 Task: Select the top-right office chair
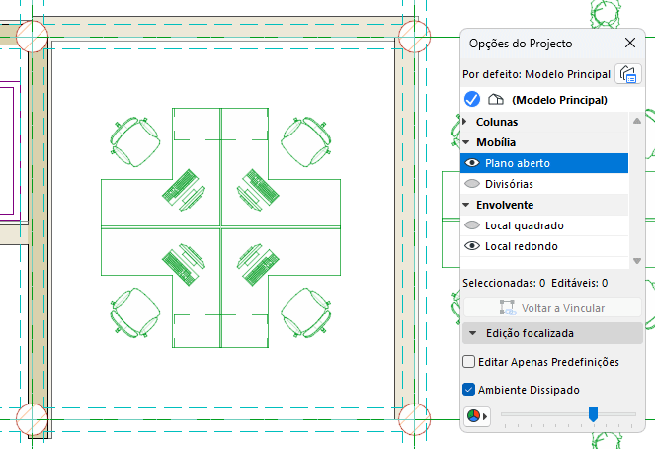point(306,141)
